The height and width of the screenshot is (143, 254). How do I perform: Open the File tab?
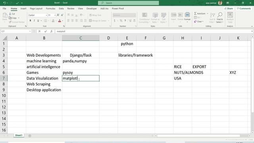[x=4, y=8]
